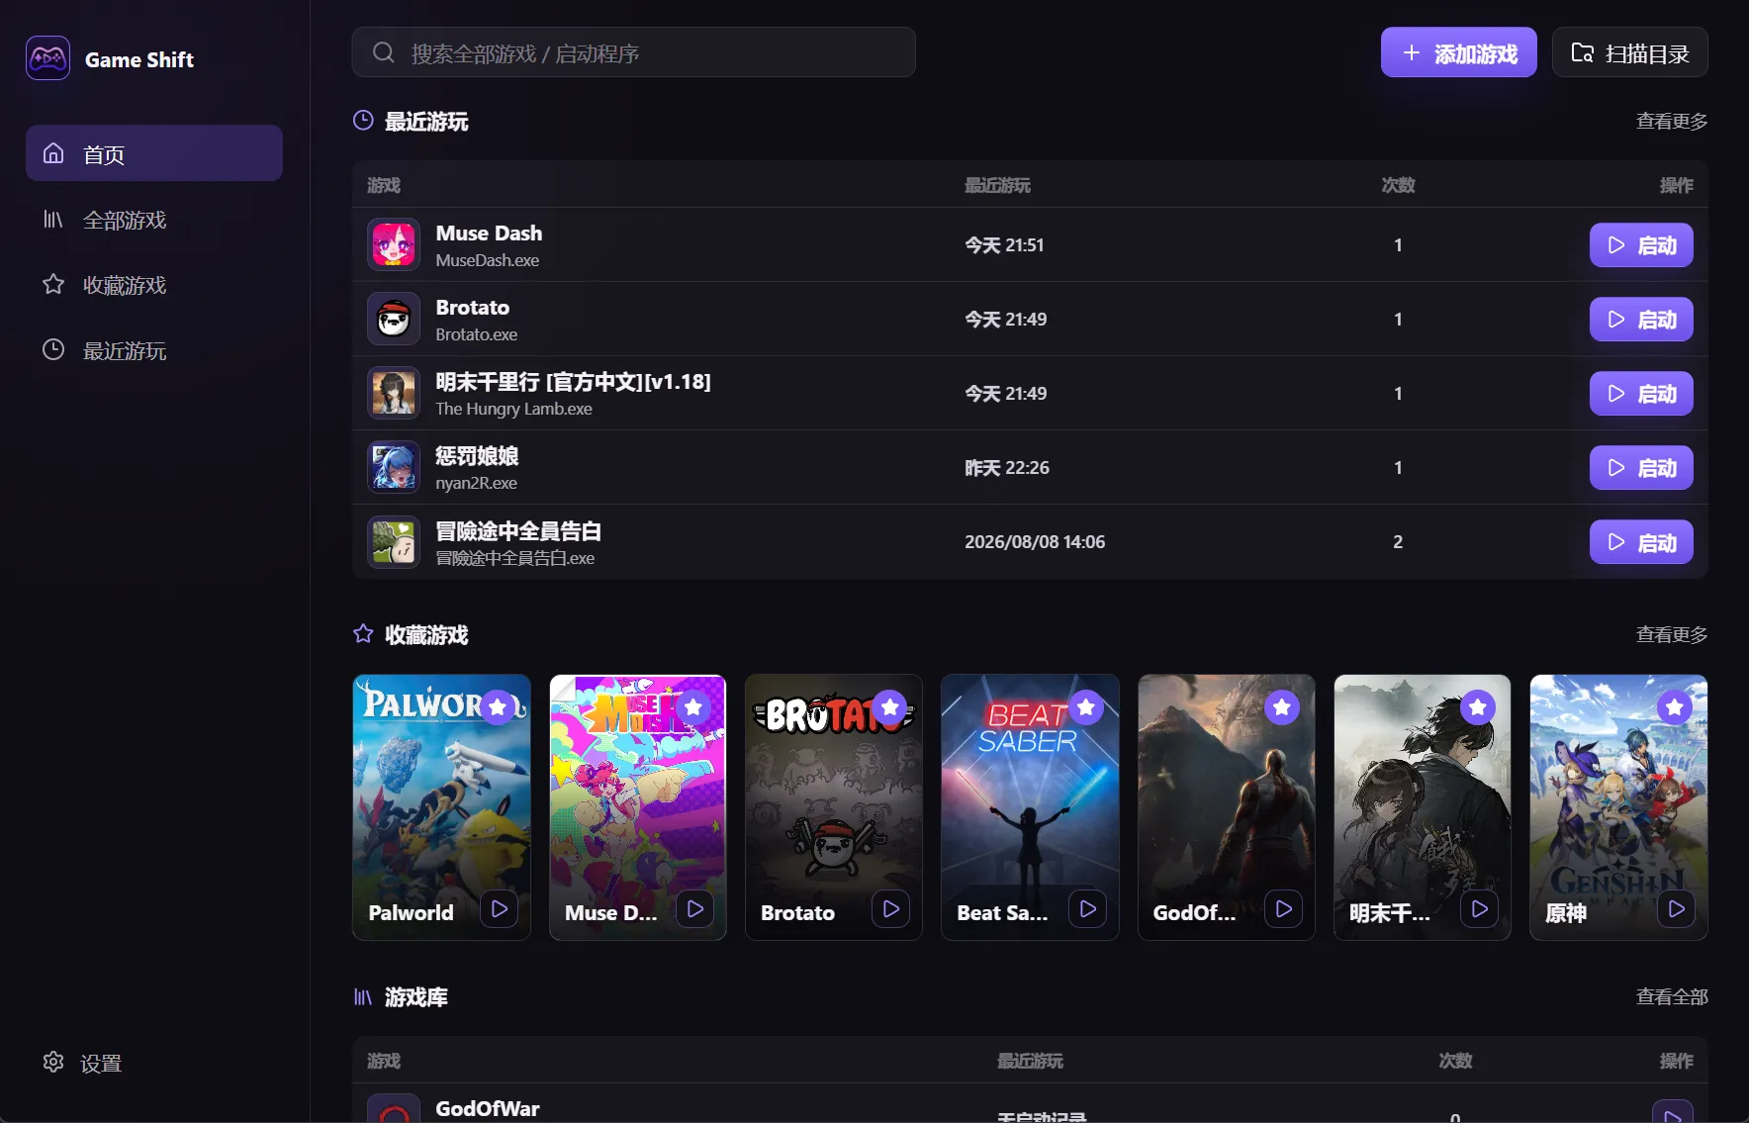This screenshot has height=1123, width=1749.
Task: Click the 扫描目录 button
Action: [1630, 52]
